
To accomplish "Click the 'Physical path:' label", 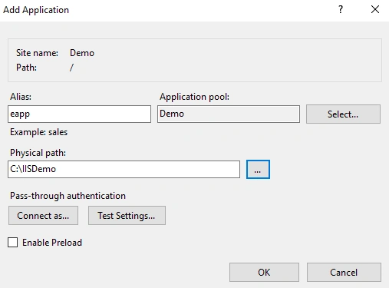I will tap(38, 153).
